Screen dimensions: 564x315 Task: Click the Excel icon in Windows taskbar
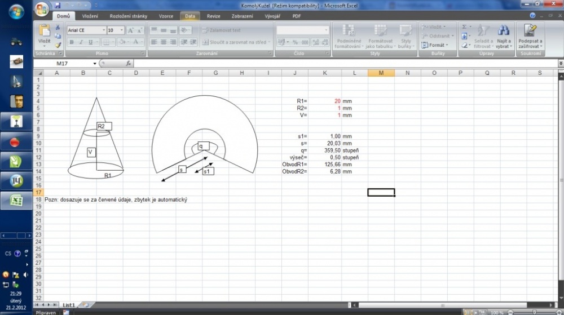click(16, 201)
